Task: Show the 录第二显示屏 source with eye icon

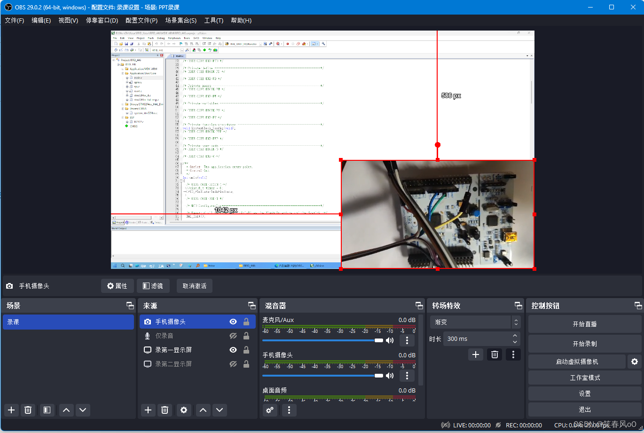Action: 233,364
